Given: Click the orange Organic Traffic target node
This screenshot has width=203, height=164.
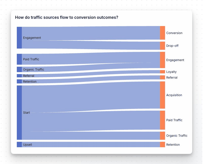Looking at the screenshot, I should click(x=163, y=136).
